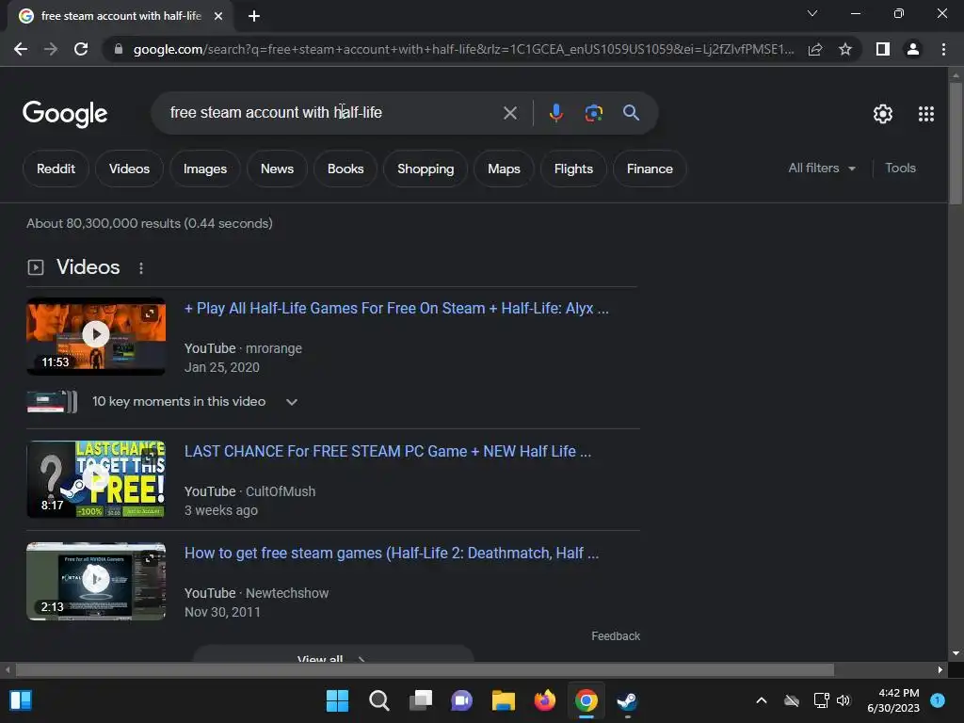
Task: Launch Firefox from the taskbar
Action: tap(545, 700)
